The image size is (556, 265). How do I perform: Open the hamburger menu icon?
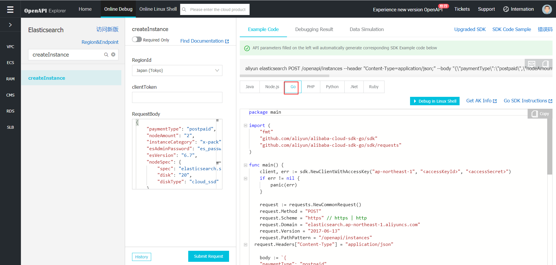[x=10, y=10]
